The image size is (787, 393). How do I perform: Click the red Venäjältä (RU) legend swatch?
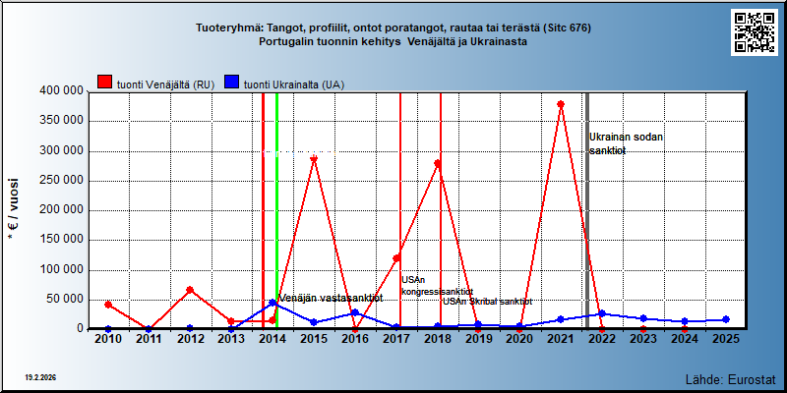pyautogui.click(x=105, y=83)
